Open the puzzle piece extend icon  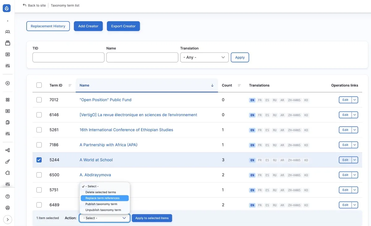click(x=8, y=173)
